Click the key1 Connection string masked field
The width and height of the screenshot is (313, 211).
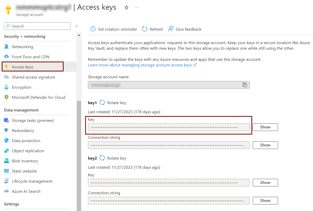169,145
